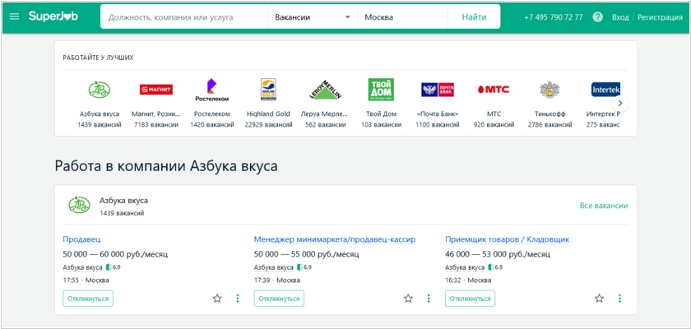The height and width of the screenshot is (329, 691).
Task: Click Вход login link
Action: [x=620, y=17]
